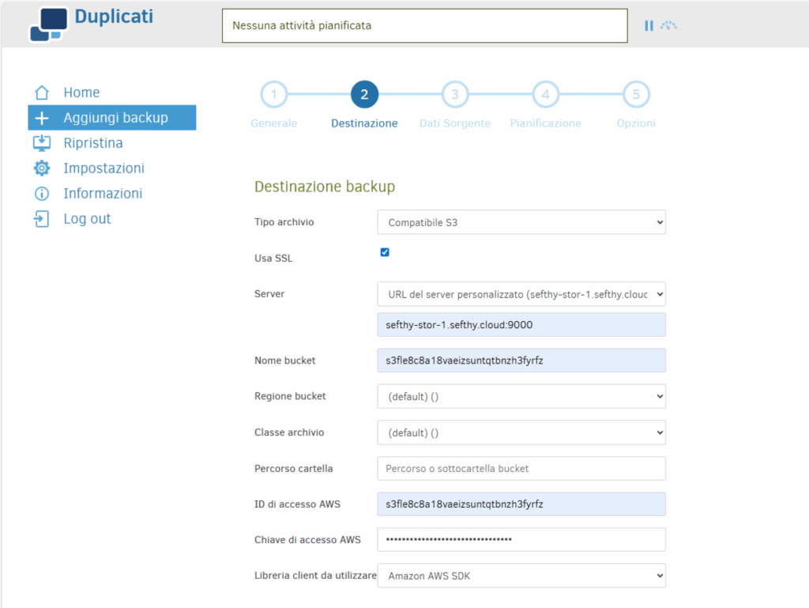Viewport: 809px width, 608px height.
Task: Click the plus icon for Aggiungi backup
Action: coord(42,118)
